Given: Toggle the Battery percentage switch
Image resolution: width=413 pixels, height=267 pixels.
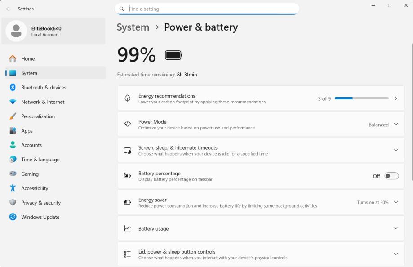Looking at the screenshot, I should tap(391, 176).
